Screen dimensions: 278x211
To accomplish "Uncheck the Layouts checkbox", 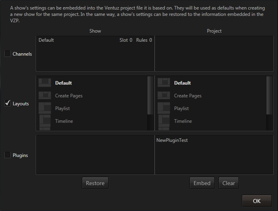I will (8, 103).
